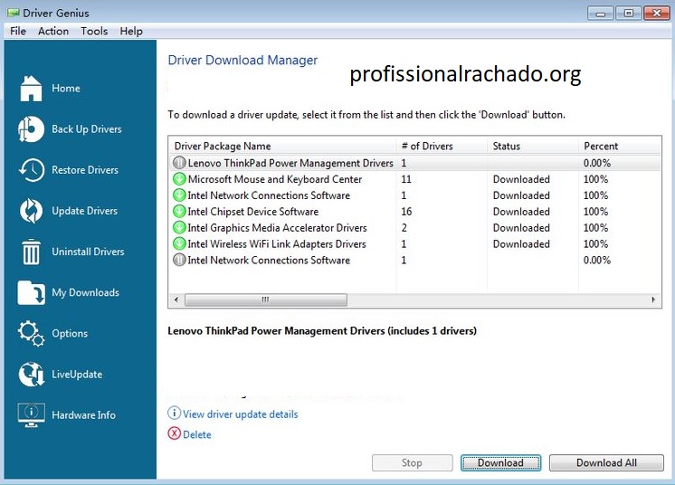The image size is (675, 485).
Task: Click 0.00% percent of Lenovo ThinkPad row
Action: click(x=596, y=163)
